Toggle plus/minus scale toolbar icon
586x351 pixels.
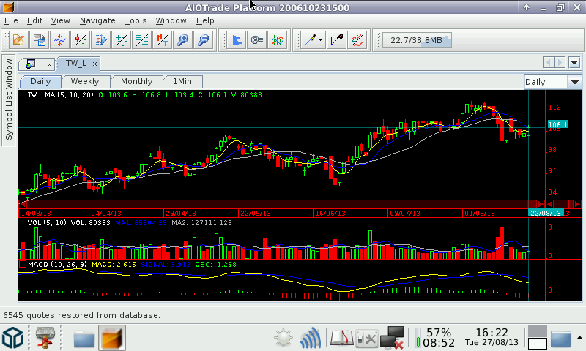point(121,39)
